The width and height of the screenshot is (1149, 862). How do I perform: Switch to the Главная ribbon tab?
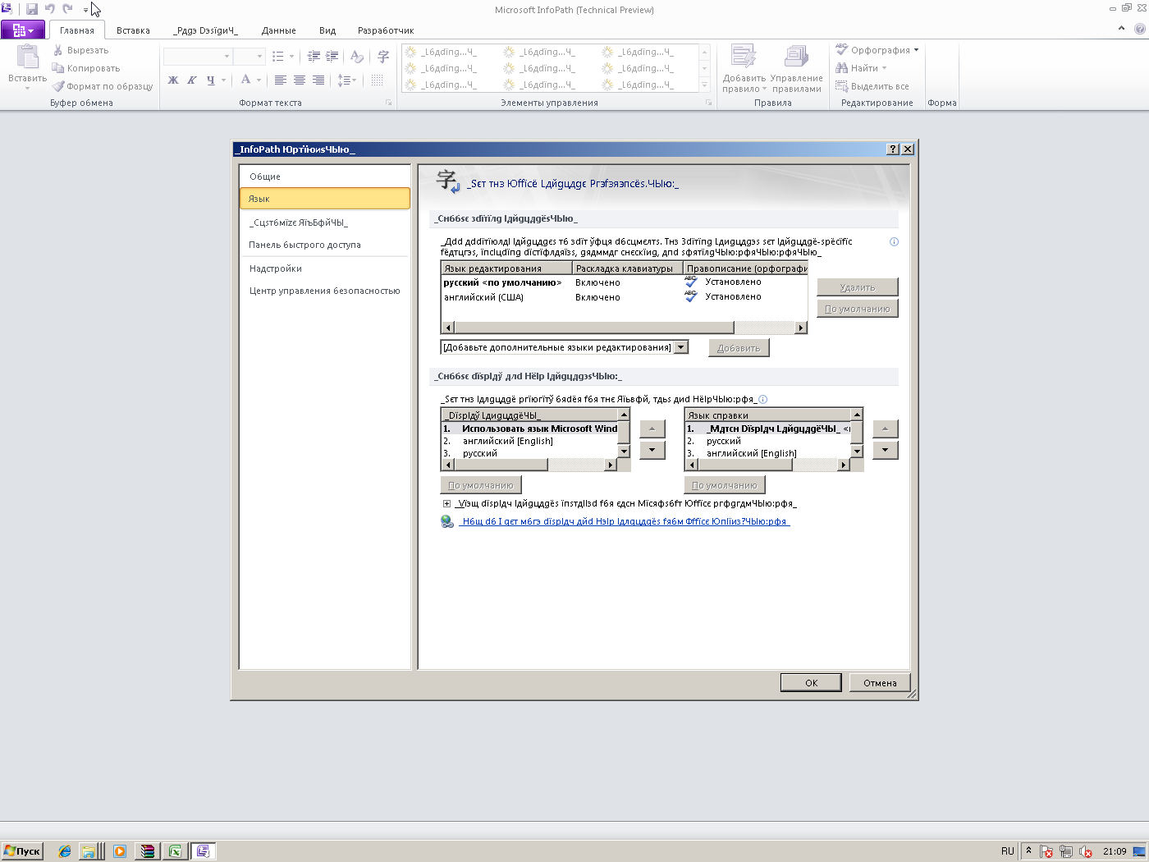coord(77,30)
